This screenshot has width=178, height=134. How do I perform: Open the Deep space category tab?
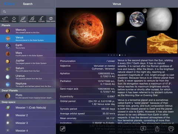(x=51, y=19)
